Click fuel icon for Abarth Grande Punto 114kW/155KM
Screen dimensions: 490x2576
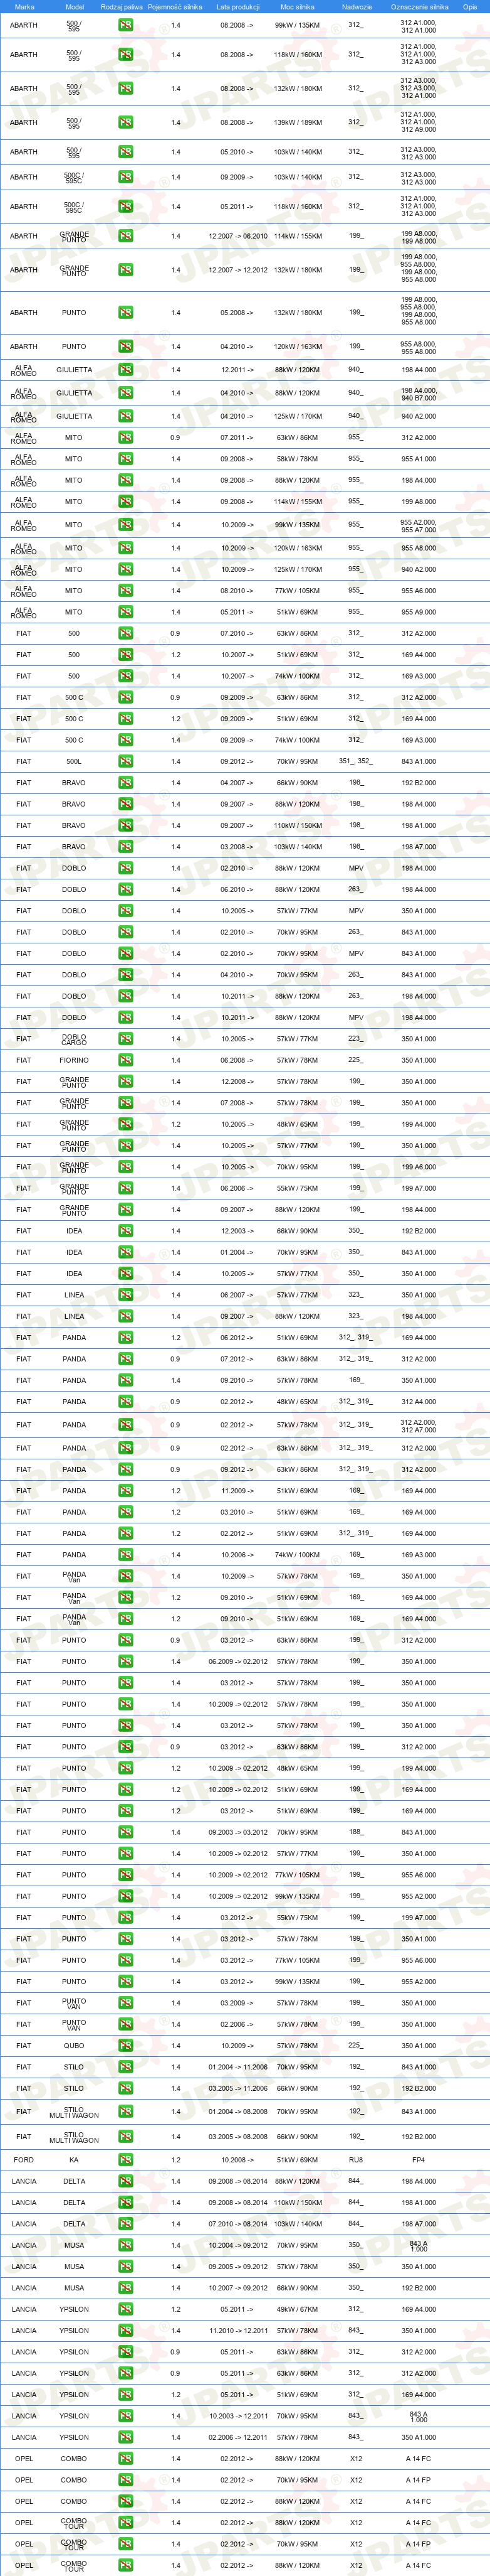pyautogui.click(x=125, y=236)
